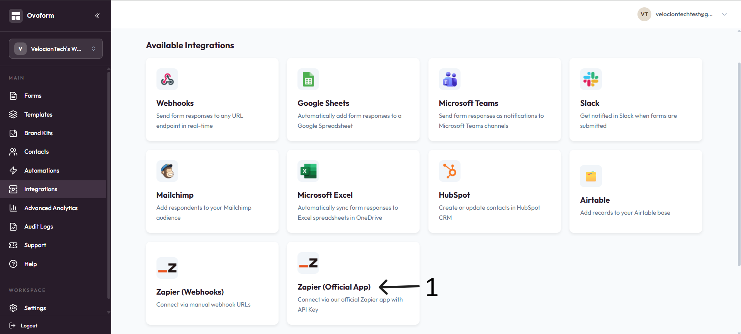Click the sidebar navigation scrollbar

pyautogui.click(x=109, y=185)
